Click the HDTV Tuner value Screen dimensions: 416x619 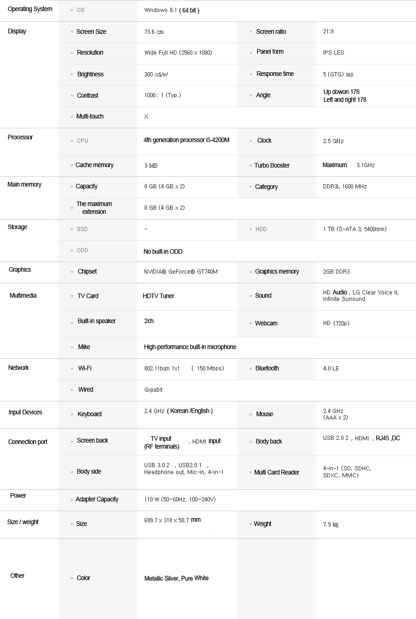click(159, 296)
